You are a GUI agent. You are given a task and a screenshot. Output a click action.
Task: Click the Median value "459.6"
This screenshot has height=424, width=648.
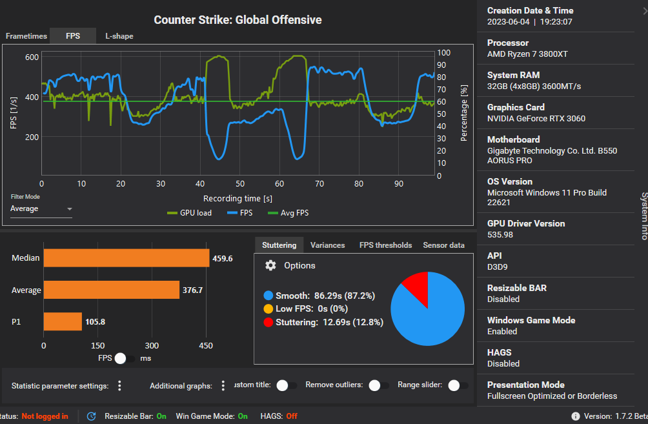click(x=222, y=258)
